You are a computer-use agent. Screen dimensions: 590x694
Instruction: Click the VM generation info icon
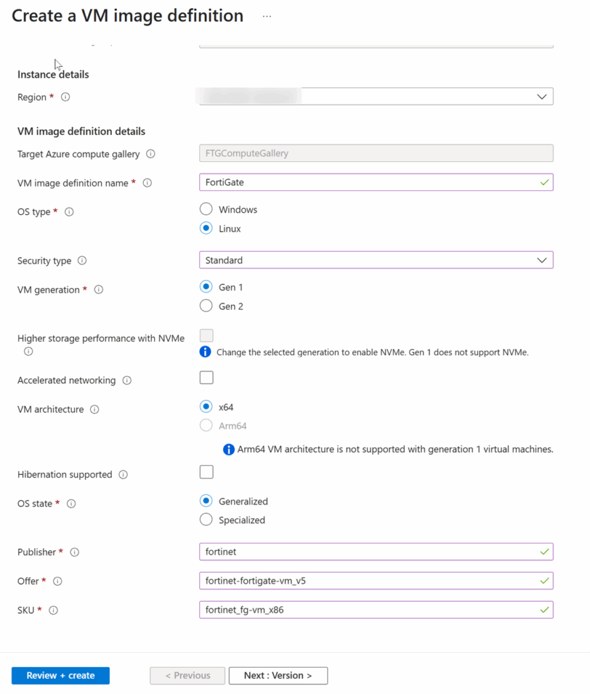pyautogui.click(x=98, y=289)
